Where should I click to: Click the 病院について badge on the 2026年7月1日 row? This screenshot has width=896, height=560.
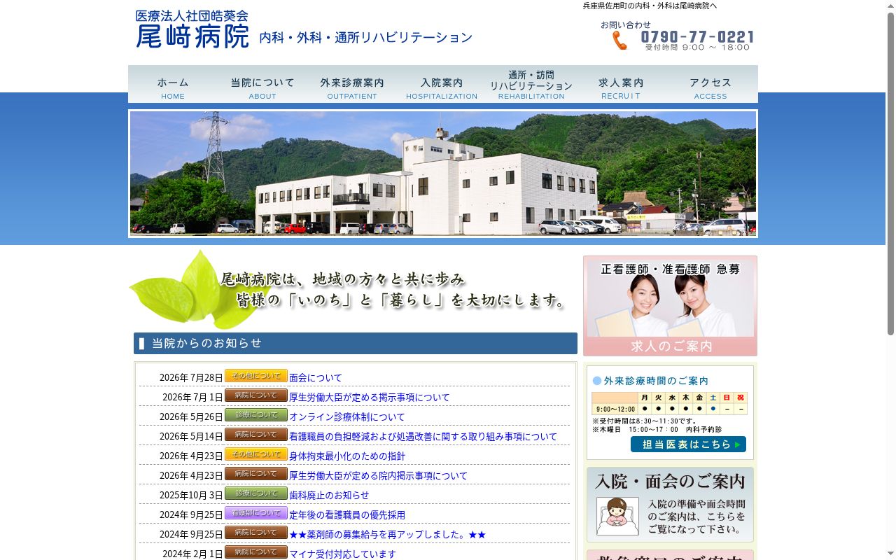tap(256, 395)
